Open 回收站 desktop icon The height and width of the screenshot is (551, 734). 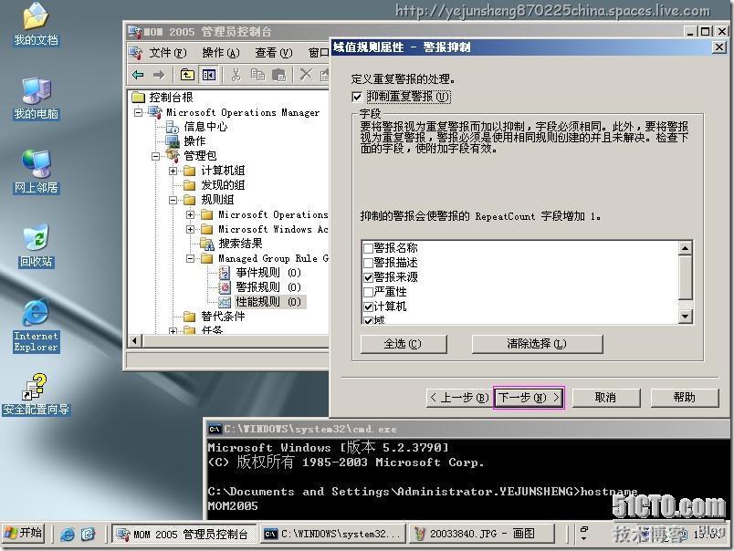click(x=36, y=246)
